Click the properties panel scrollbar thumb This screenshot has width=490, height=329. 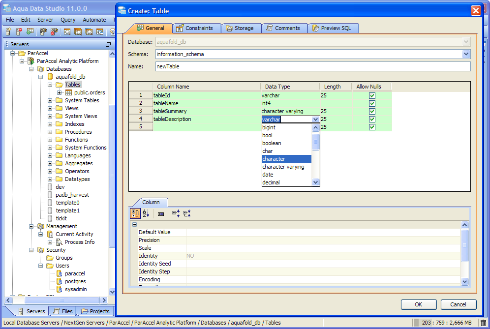point(464,245)
